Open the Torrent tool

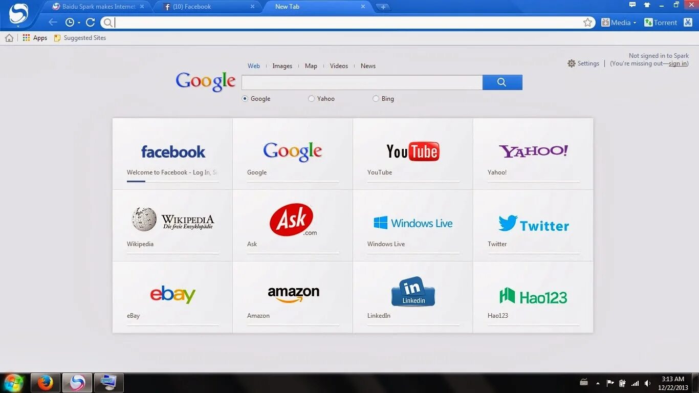pyautogui.click(x=661, y=23)
